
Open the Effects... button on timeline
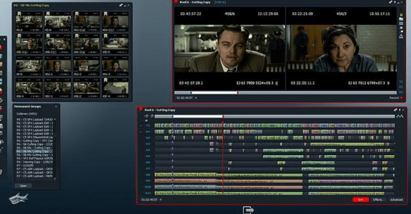[378, 200]
